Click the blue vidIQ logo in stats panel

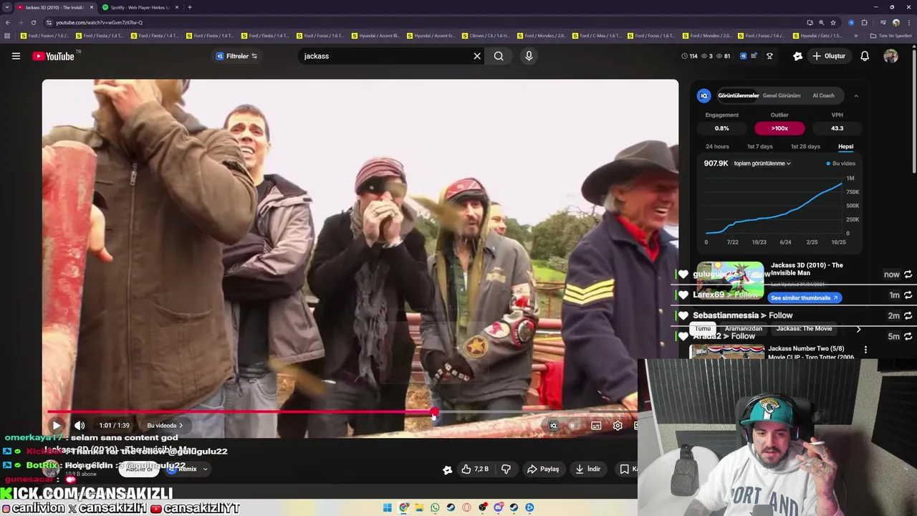[704, 95]
